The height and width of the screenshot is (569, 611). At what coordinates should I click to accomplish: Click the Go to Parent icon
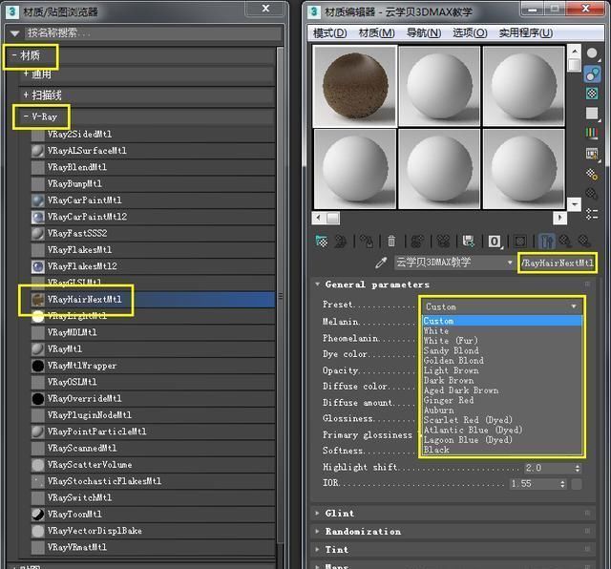565,242
